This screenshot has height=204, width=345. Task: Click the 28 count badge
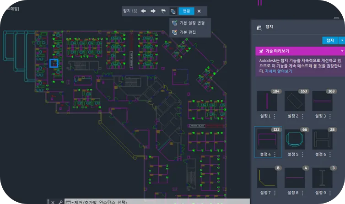point(332,129)
